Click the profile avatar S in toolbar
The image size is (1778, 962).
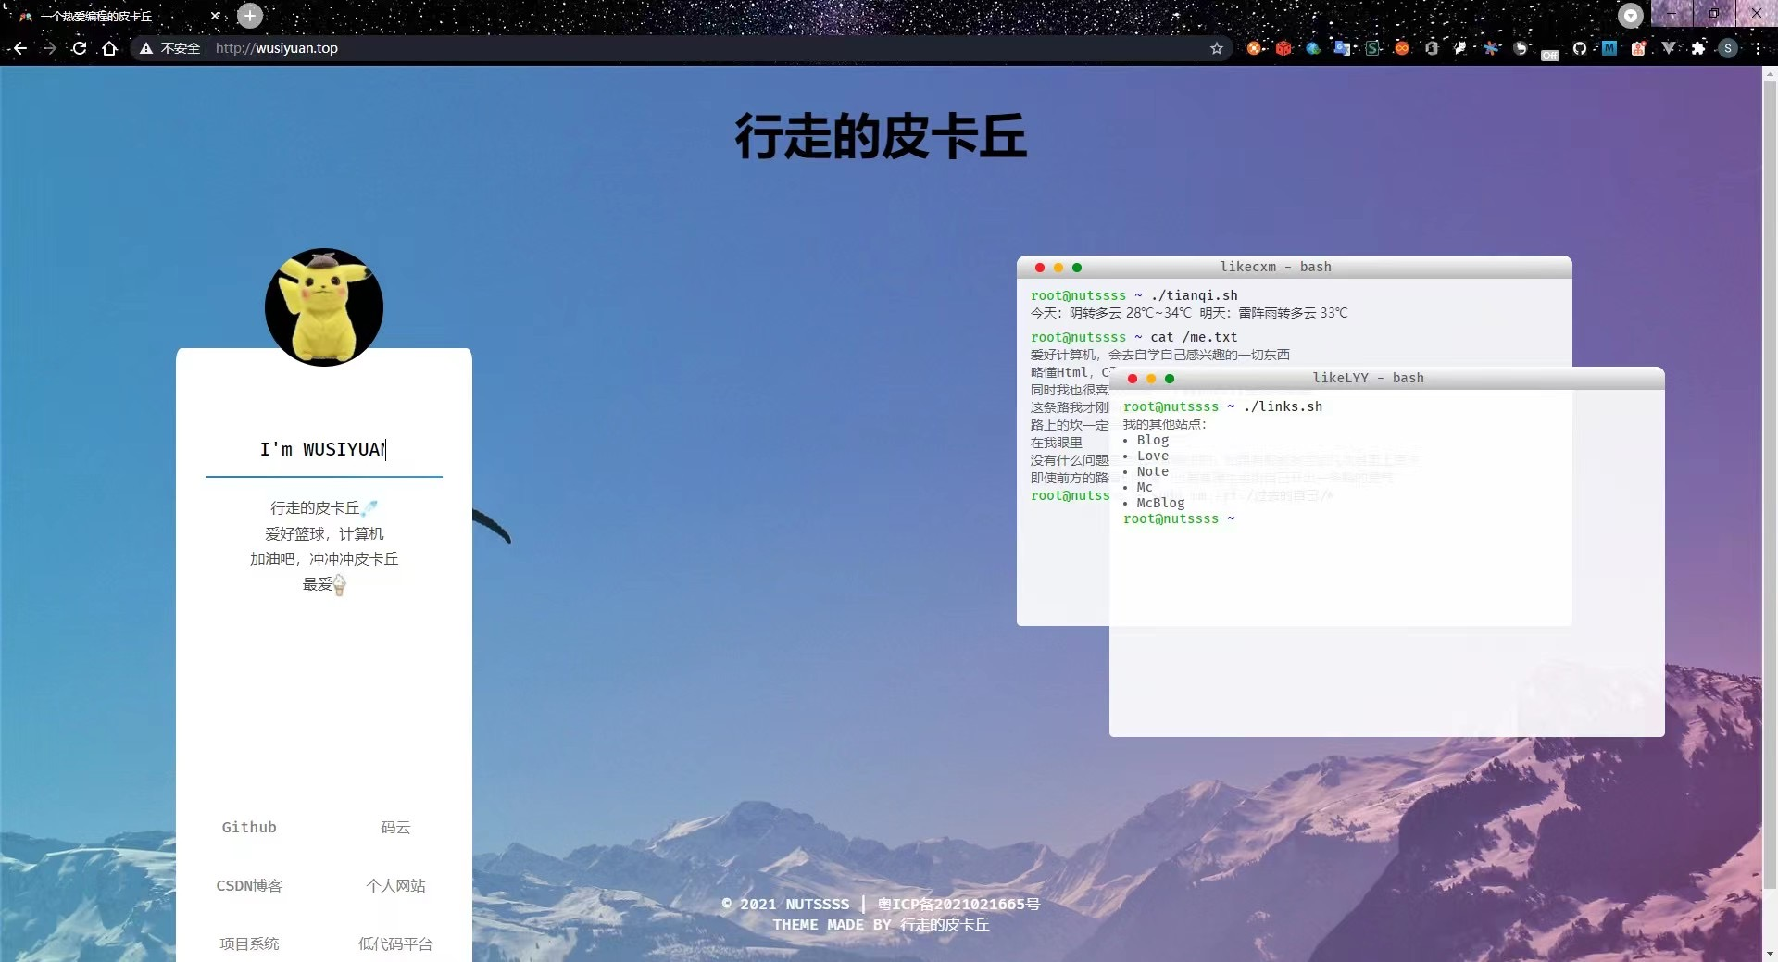click(1728, 48)
